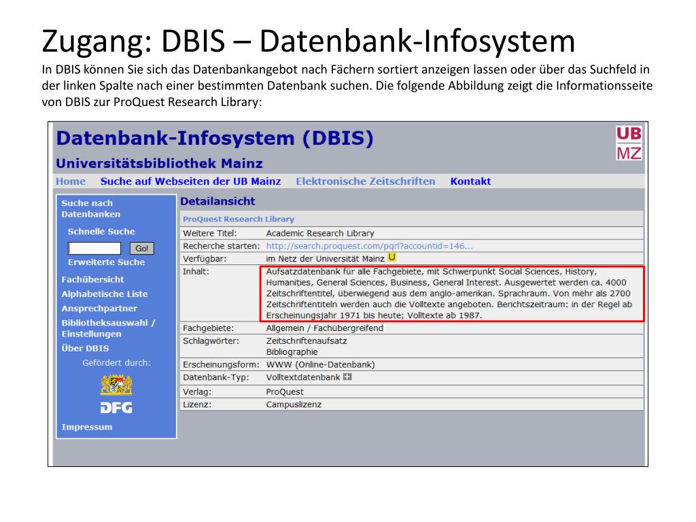The image size is (696, 522).
Task: Click the Inhalt label
Action: pos(196,271)
